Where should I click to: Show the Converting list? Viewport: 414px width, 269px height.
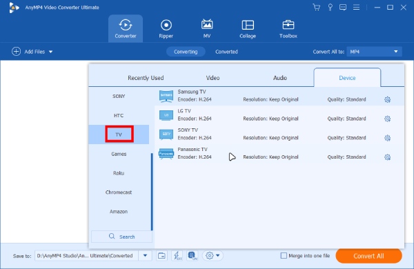tap(186, 52)
